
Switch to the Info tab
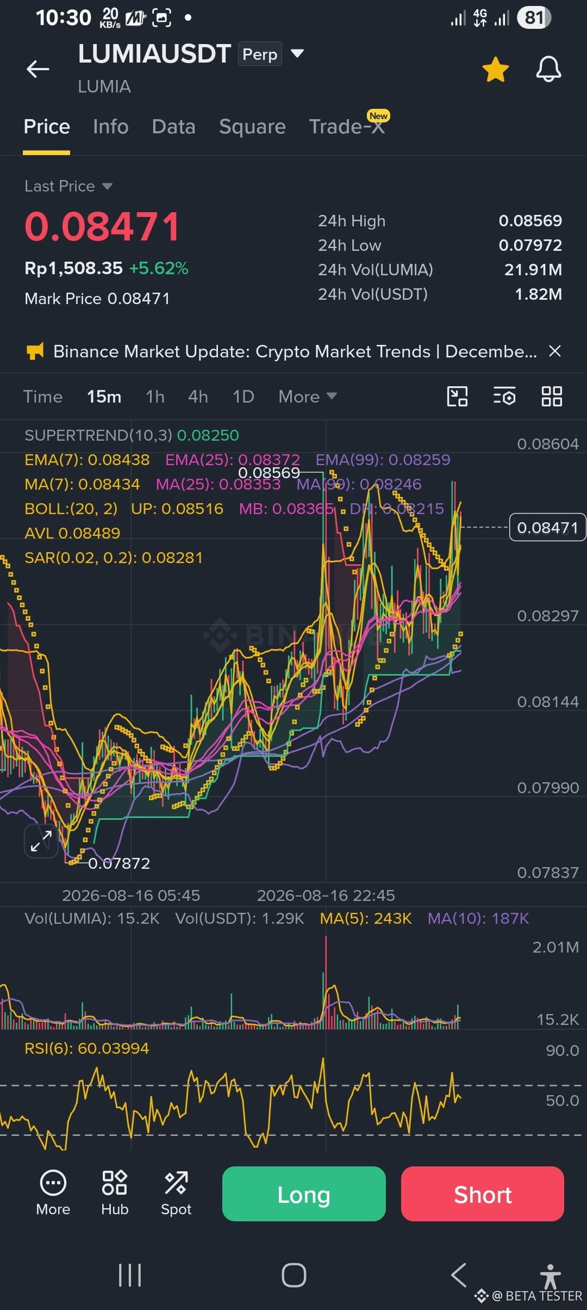110,127
